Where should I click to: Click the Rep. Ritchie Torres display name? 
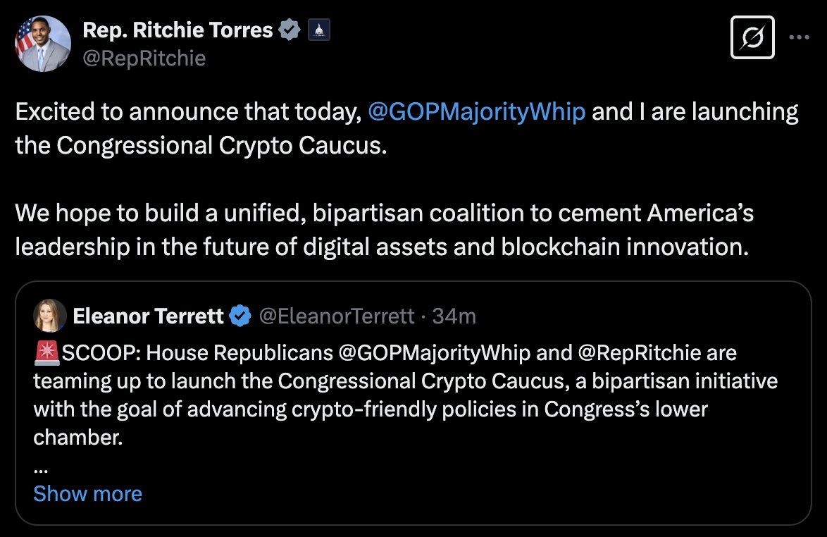[x=178, y=30]
